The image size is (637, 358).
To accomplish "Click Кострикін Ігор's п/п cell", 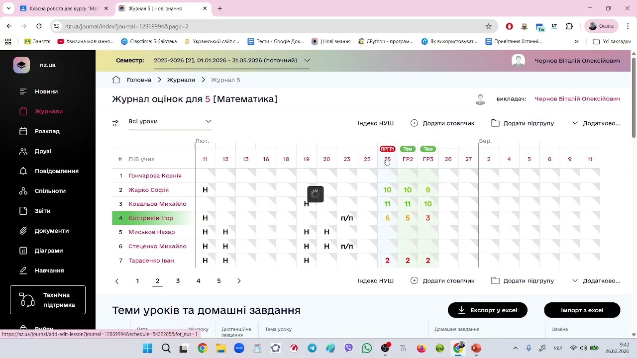I will point(347,218).
